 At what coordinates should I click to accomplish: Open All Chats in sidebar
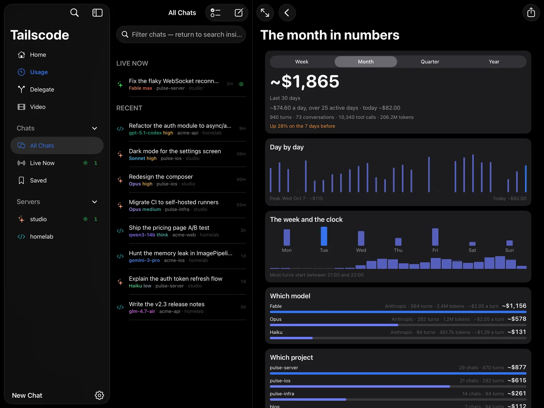tap(57, 146)
